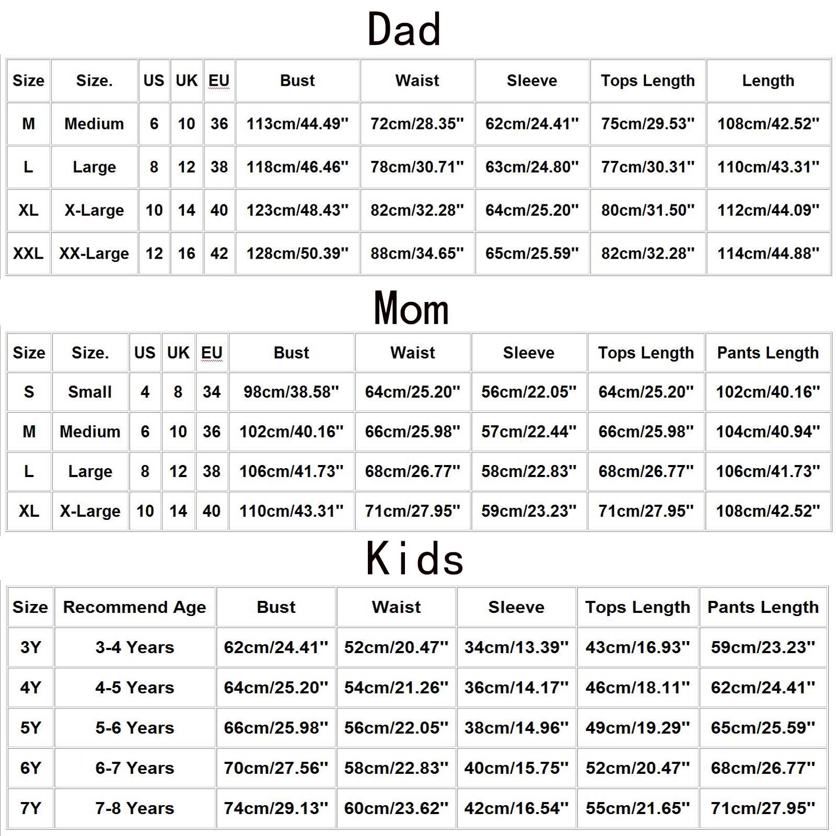Click the 5Y size cell
The image size is (836, 836).
30,728
